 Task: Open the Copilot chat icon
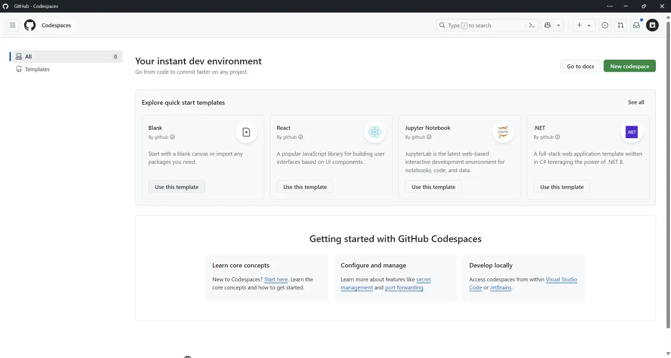pyautogui.click(x=548, y=25)
